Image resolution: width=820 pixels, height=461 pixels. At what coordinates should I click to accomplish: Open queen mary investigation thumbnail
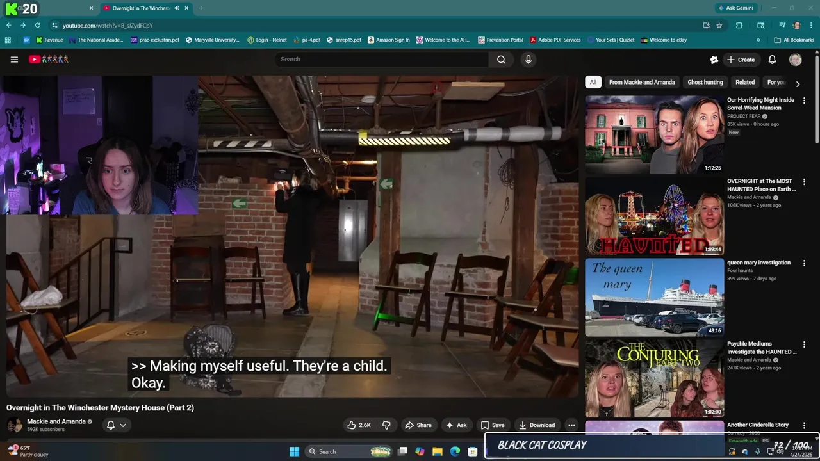pos(654,297)
